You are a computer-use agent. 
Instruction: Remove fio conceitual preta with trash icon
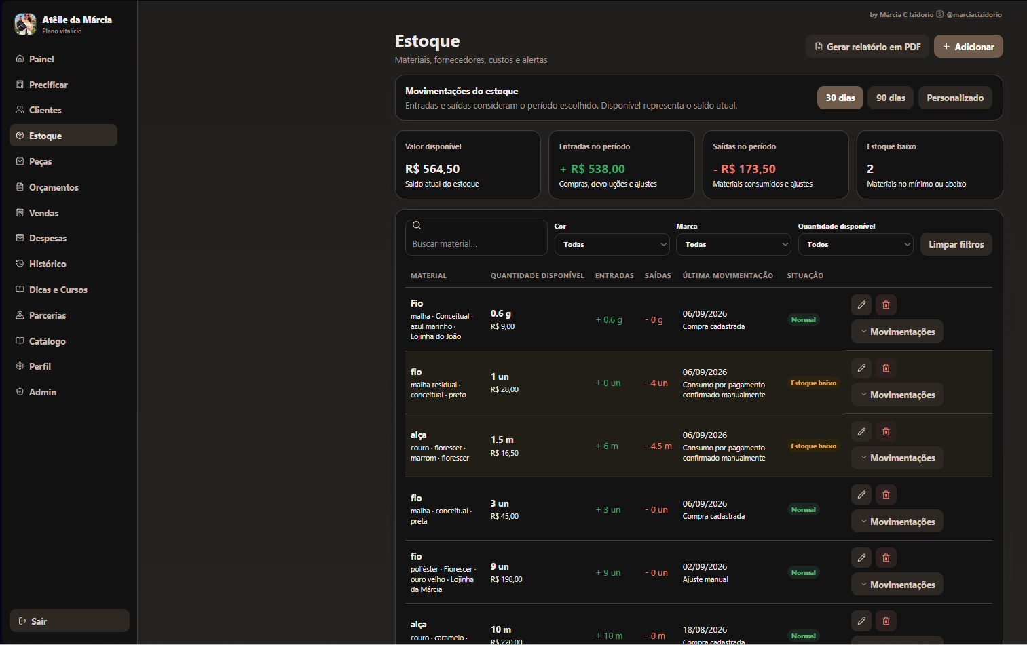click(x=886, y=494)
